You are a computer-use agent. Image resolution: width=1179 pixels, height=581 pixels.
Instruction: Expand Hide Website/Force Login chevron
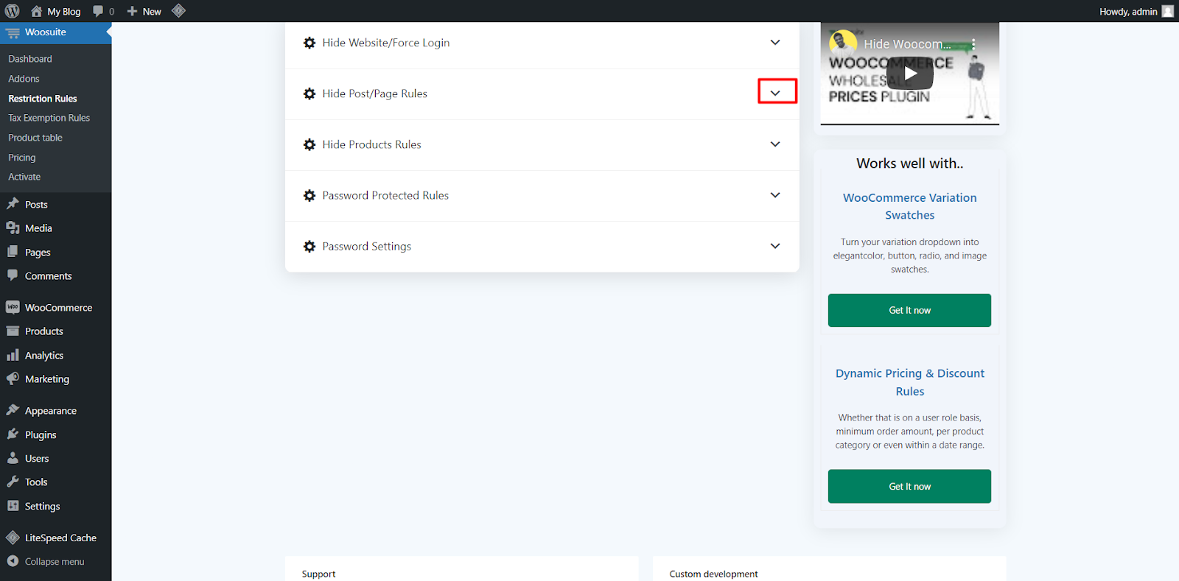[x=775, y=43]
